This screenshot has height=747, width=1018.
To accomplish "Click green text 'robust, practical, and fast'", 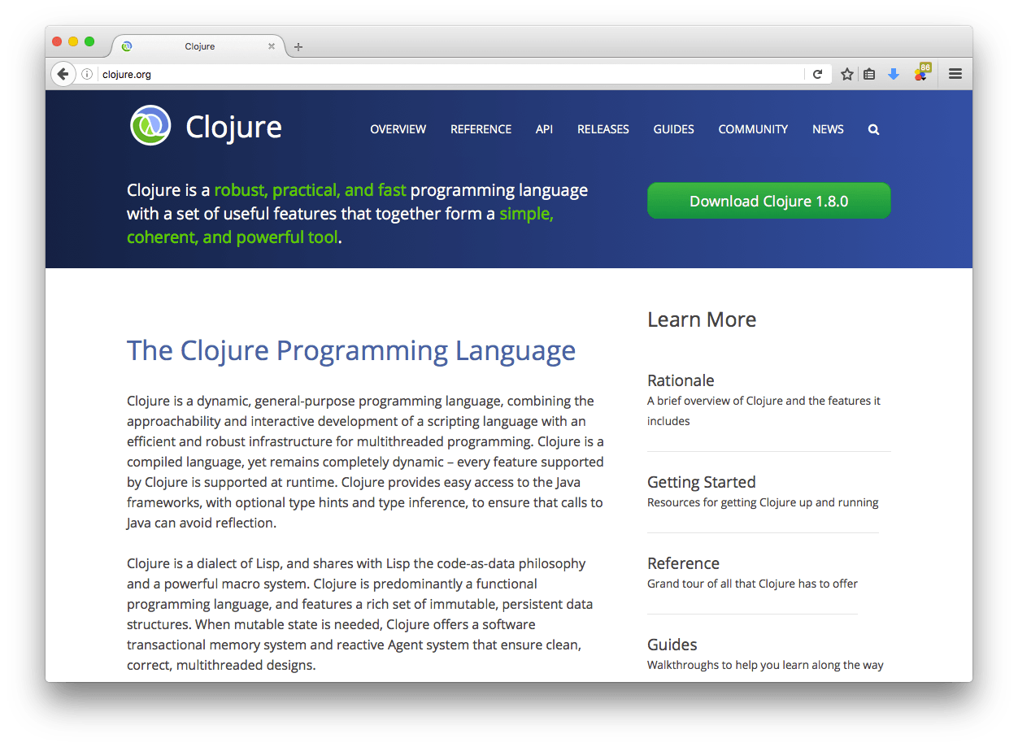I will pos(310,190).
